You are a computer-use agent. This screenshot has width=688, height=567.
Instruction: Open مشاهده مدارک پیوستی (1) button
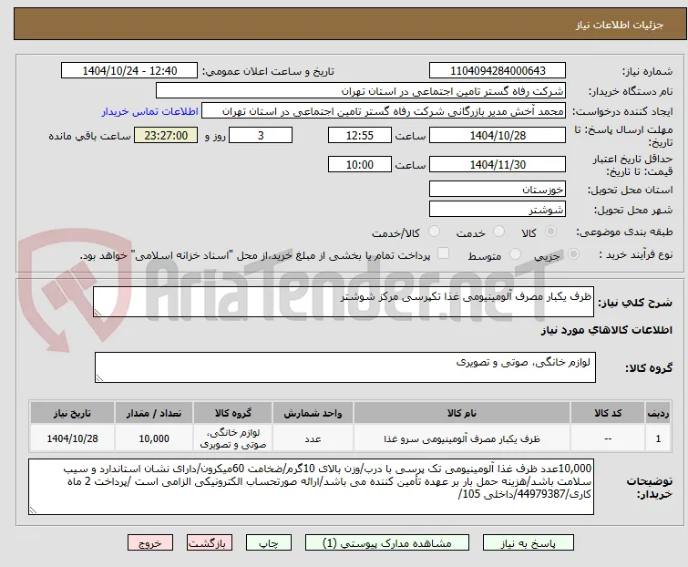point(387,543)
